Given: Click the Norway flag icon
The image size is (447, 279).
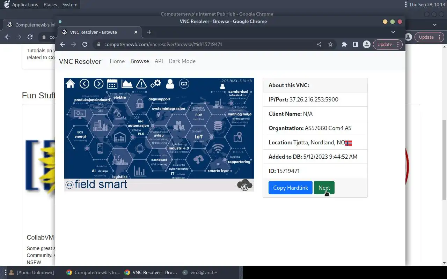Looking at the screenshot, I should pyautogui.click(x=349, y=143).
